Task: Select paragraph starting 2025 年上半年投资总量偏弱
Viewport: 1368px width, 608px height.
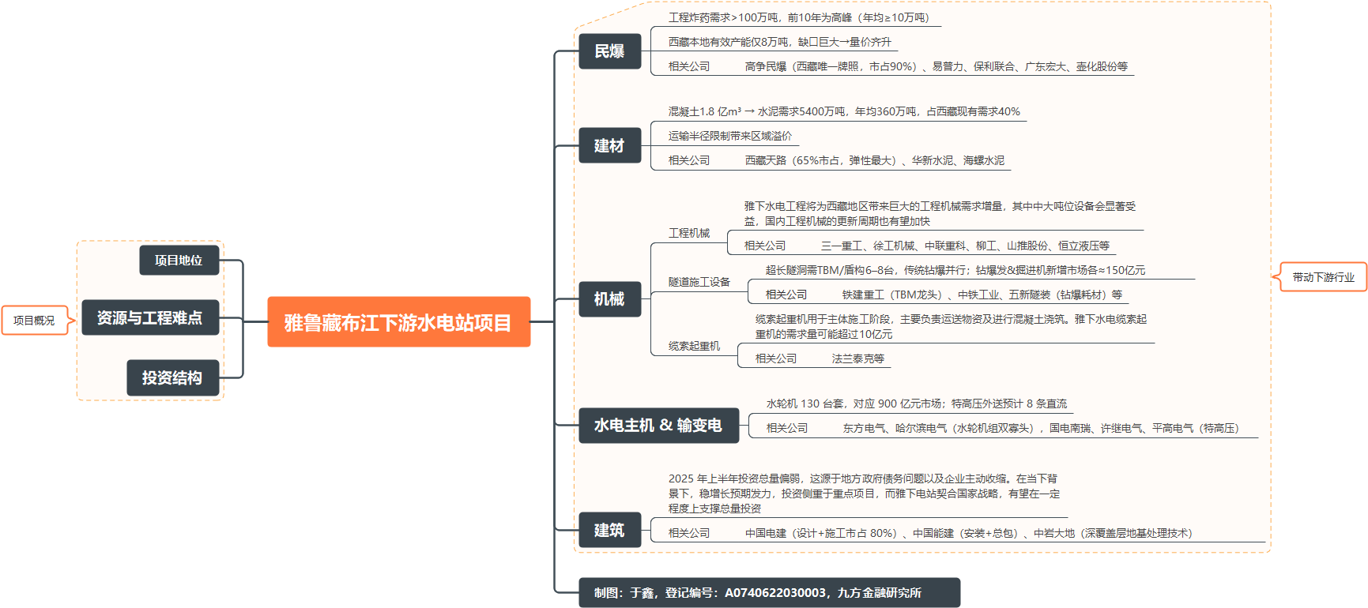Action: (864, 494)
